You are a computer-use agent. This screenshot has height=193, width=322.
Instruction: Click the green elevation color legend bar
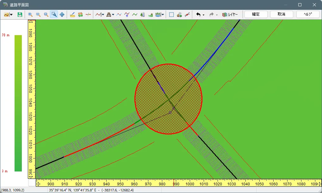click(x=18, y=103)
